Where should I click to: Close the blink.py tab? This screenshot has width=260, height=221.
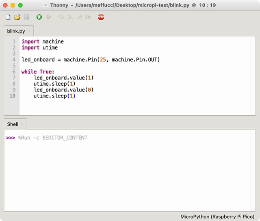coord(29,31)
